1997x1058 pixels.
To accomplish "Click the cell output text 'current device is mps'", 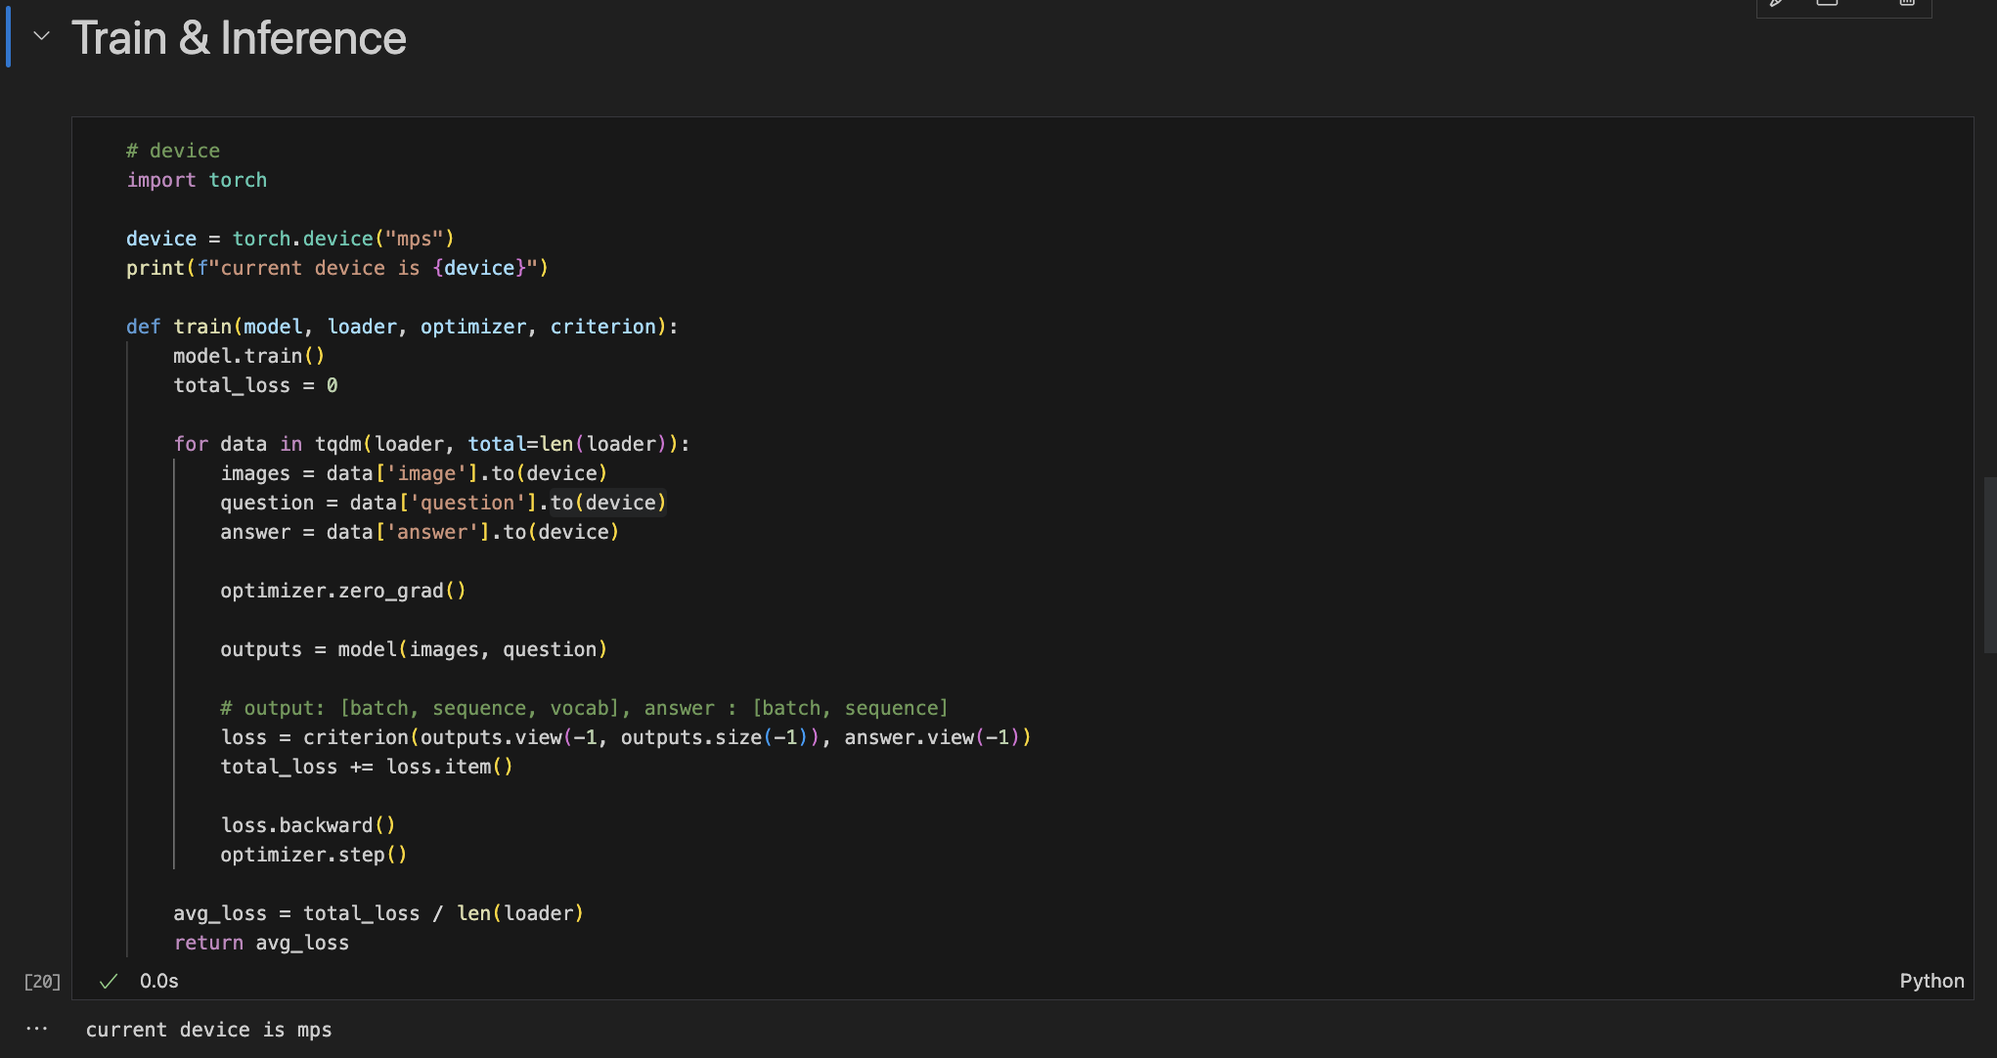I will tap(208, 1030).
